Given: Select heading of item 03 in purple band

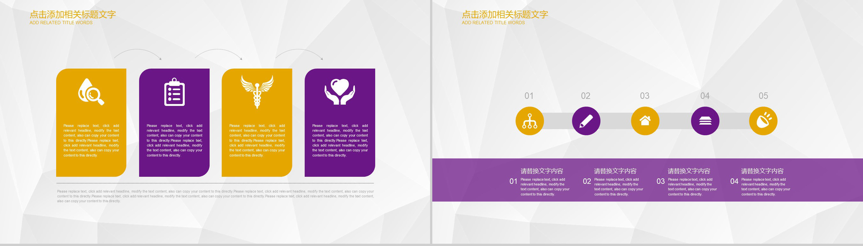Looking at the screenshot, I should [689, 171].
